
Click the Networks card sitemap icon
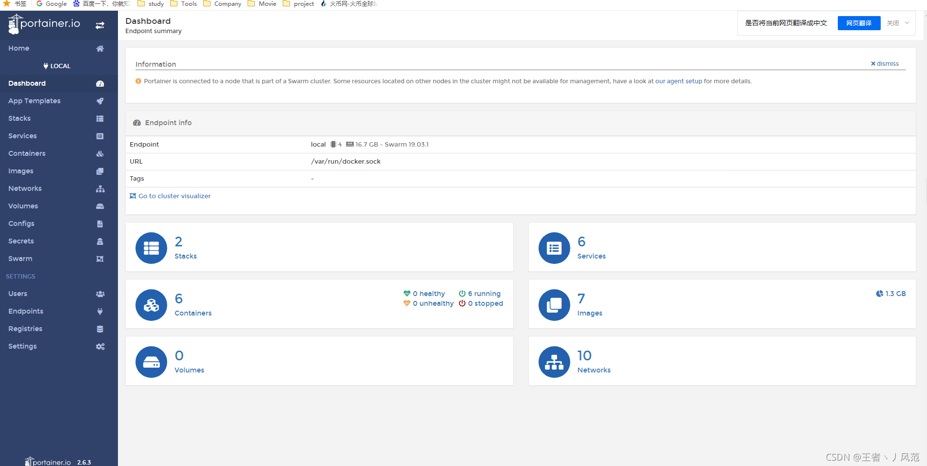(554, 362)
